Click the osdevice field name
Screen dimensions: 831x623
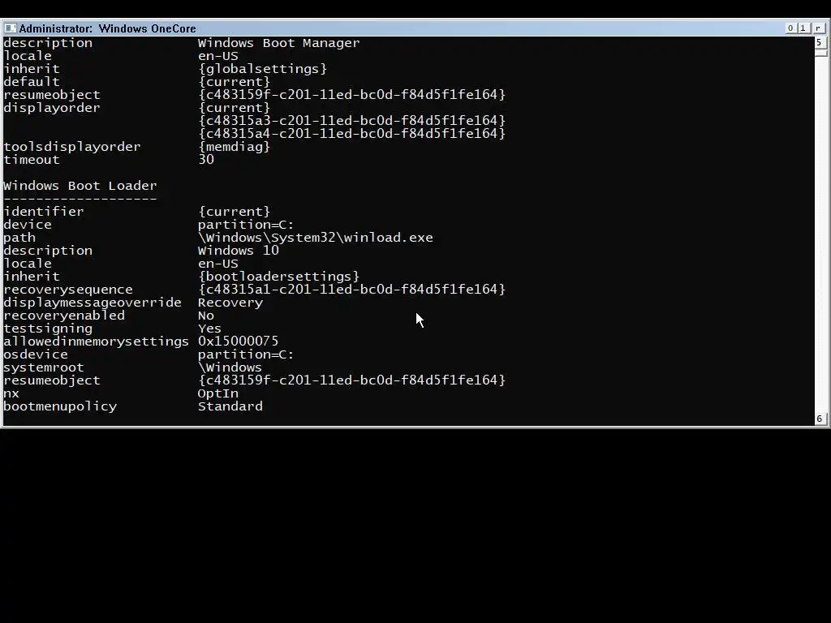click(x=36, y=354)
